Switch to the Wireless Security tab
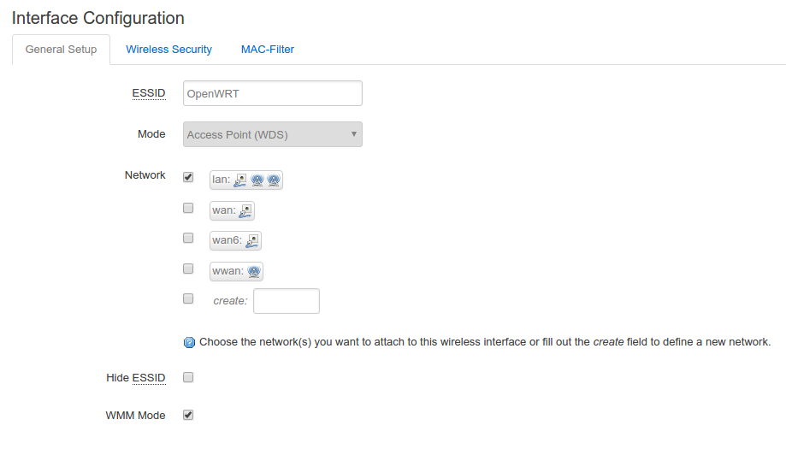This screenshot has height=449, width=786. [x=168, y=50]
